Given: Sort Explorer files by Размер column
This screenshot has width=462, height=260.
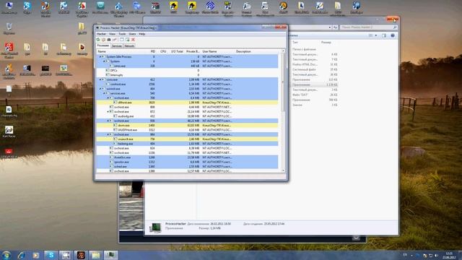Looking at the screenshot, I should click(x=326, y=43).
